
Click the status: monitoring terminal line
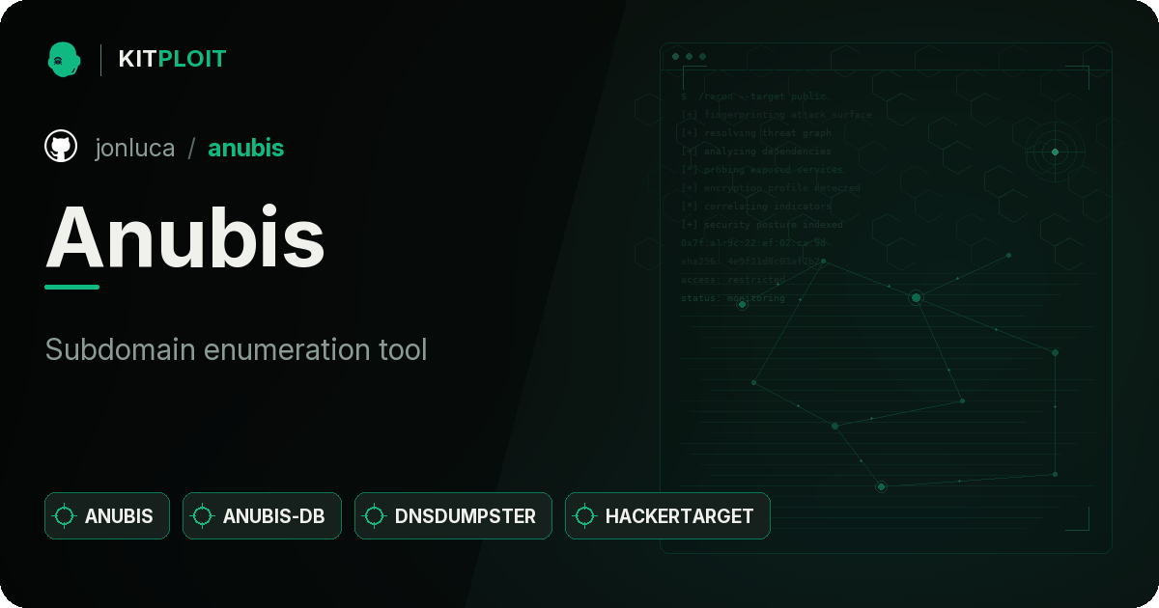click(x=733, y=298)
